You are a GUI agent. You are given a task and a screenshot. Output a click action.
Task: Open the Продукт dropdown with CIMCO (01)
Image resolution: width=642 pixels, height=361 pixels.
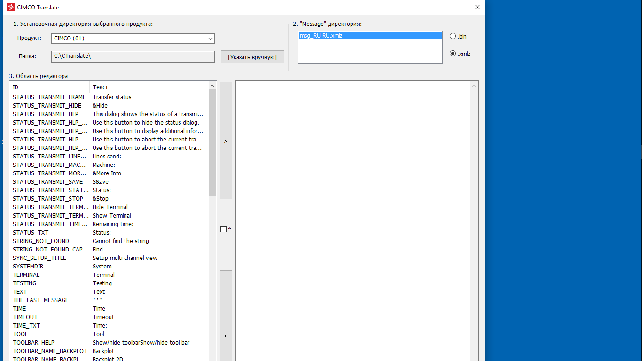(x=133, y=39)
